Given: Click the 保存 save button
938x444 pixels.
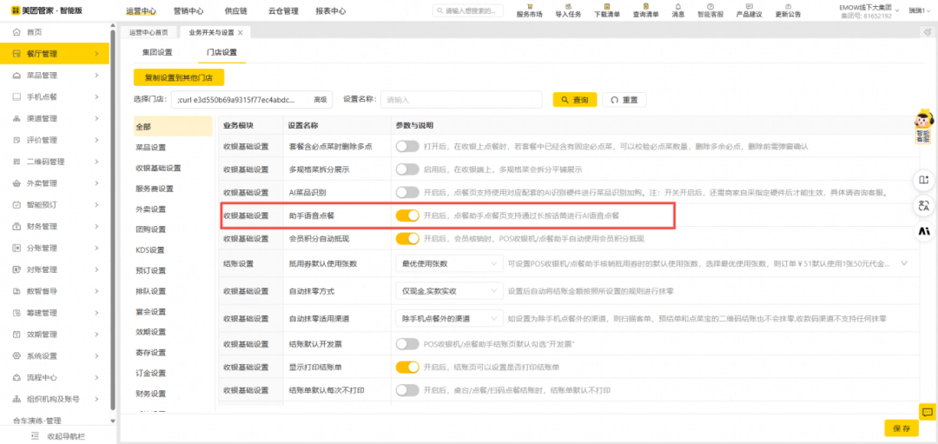Looking at the screenshot, I should click(901, 427).
